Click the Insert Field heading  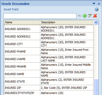coord(11,9)
